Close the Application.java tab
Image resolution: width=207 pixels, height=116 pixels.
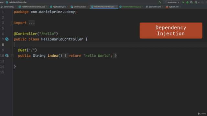tap(68, 7)
